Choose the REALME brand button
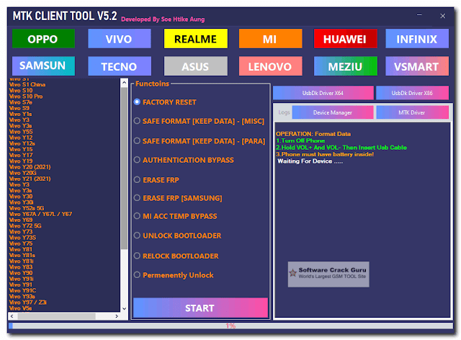The height and width of the screenshot is (340, 461). tap(195, 39)
